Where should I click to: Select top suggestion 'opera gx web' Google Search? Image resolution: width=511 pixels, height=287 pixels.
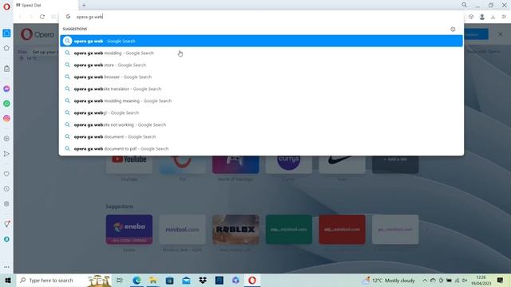click(x=261, y=41)
